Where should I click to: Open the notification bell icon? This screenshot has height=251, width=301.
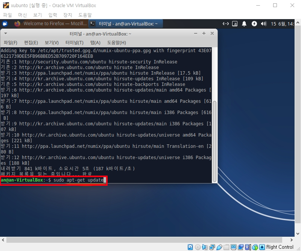pyautogui.click(x=244, y=24)
